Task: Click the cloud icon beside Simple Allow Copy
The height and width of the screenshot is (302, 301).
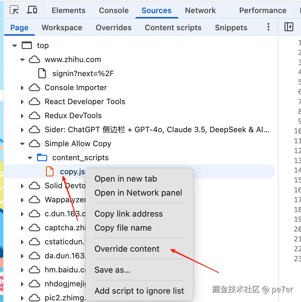Action: 34,144
